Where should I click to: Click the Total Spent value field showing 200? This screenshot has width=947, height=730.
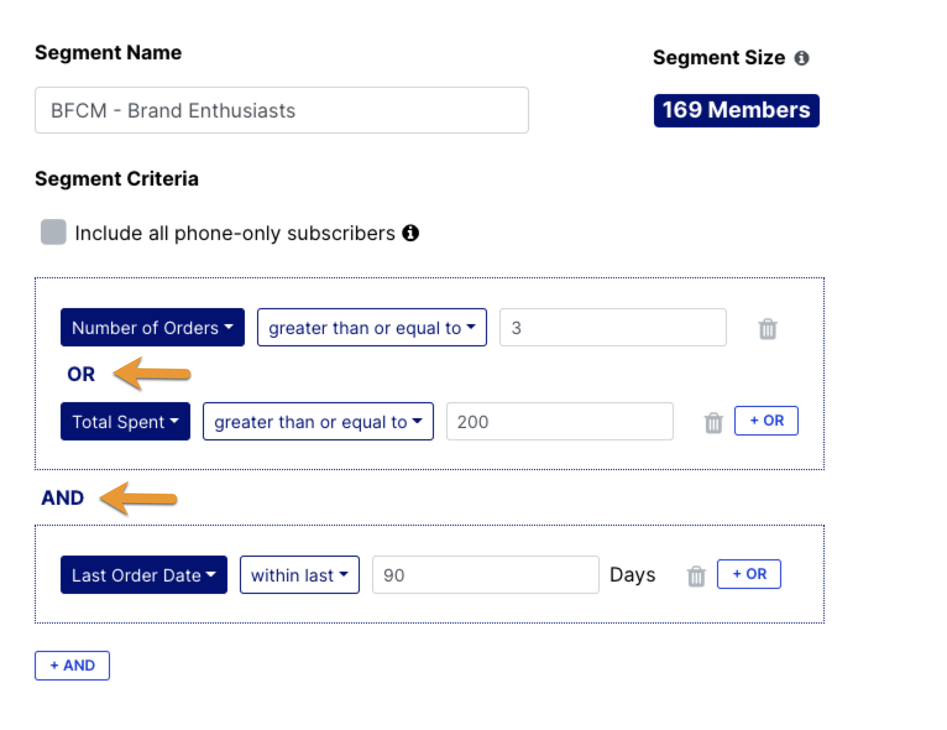coord(559,422)
